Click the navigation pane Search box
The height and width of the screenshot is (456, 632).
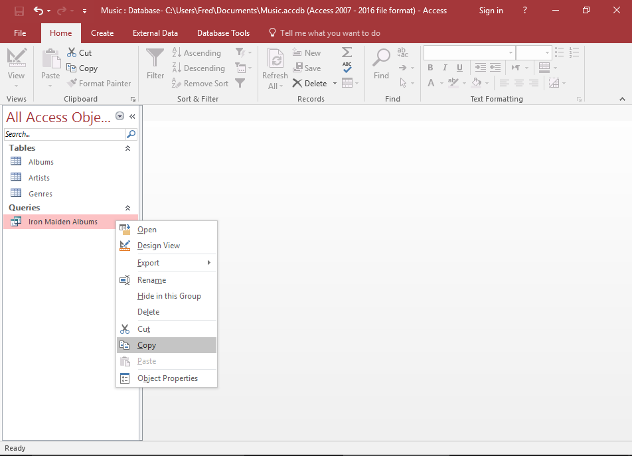point(64,134)
